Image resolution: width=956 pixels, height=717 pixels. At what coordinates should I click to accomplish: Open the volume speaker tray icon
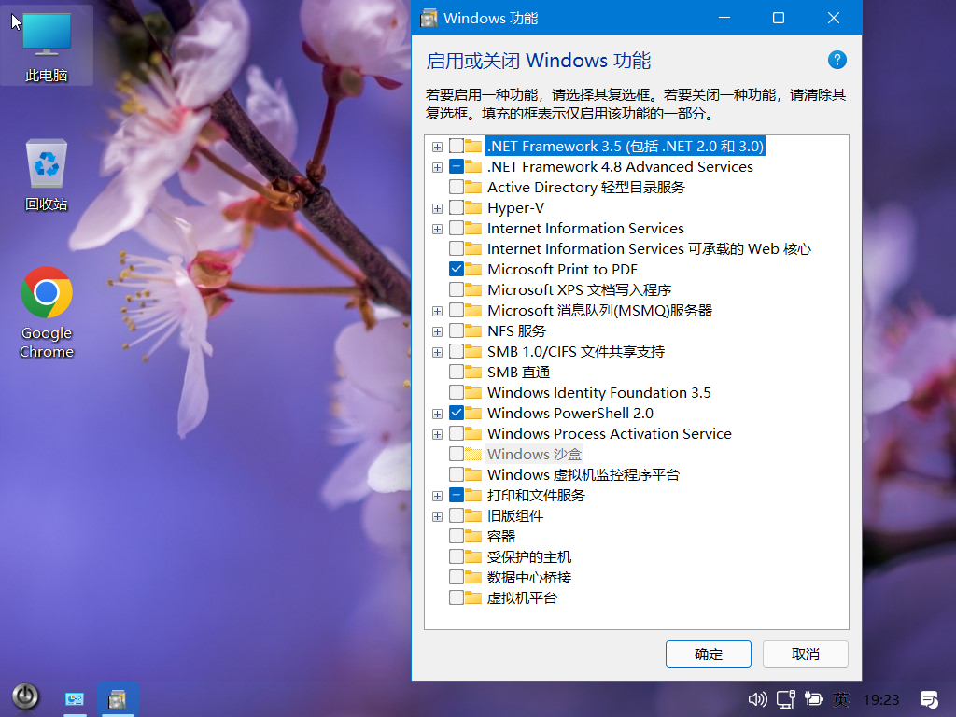[x=757, y=698]
